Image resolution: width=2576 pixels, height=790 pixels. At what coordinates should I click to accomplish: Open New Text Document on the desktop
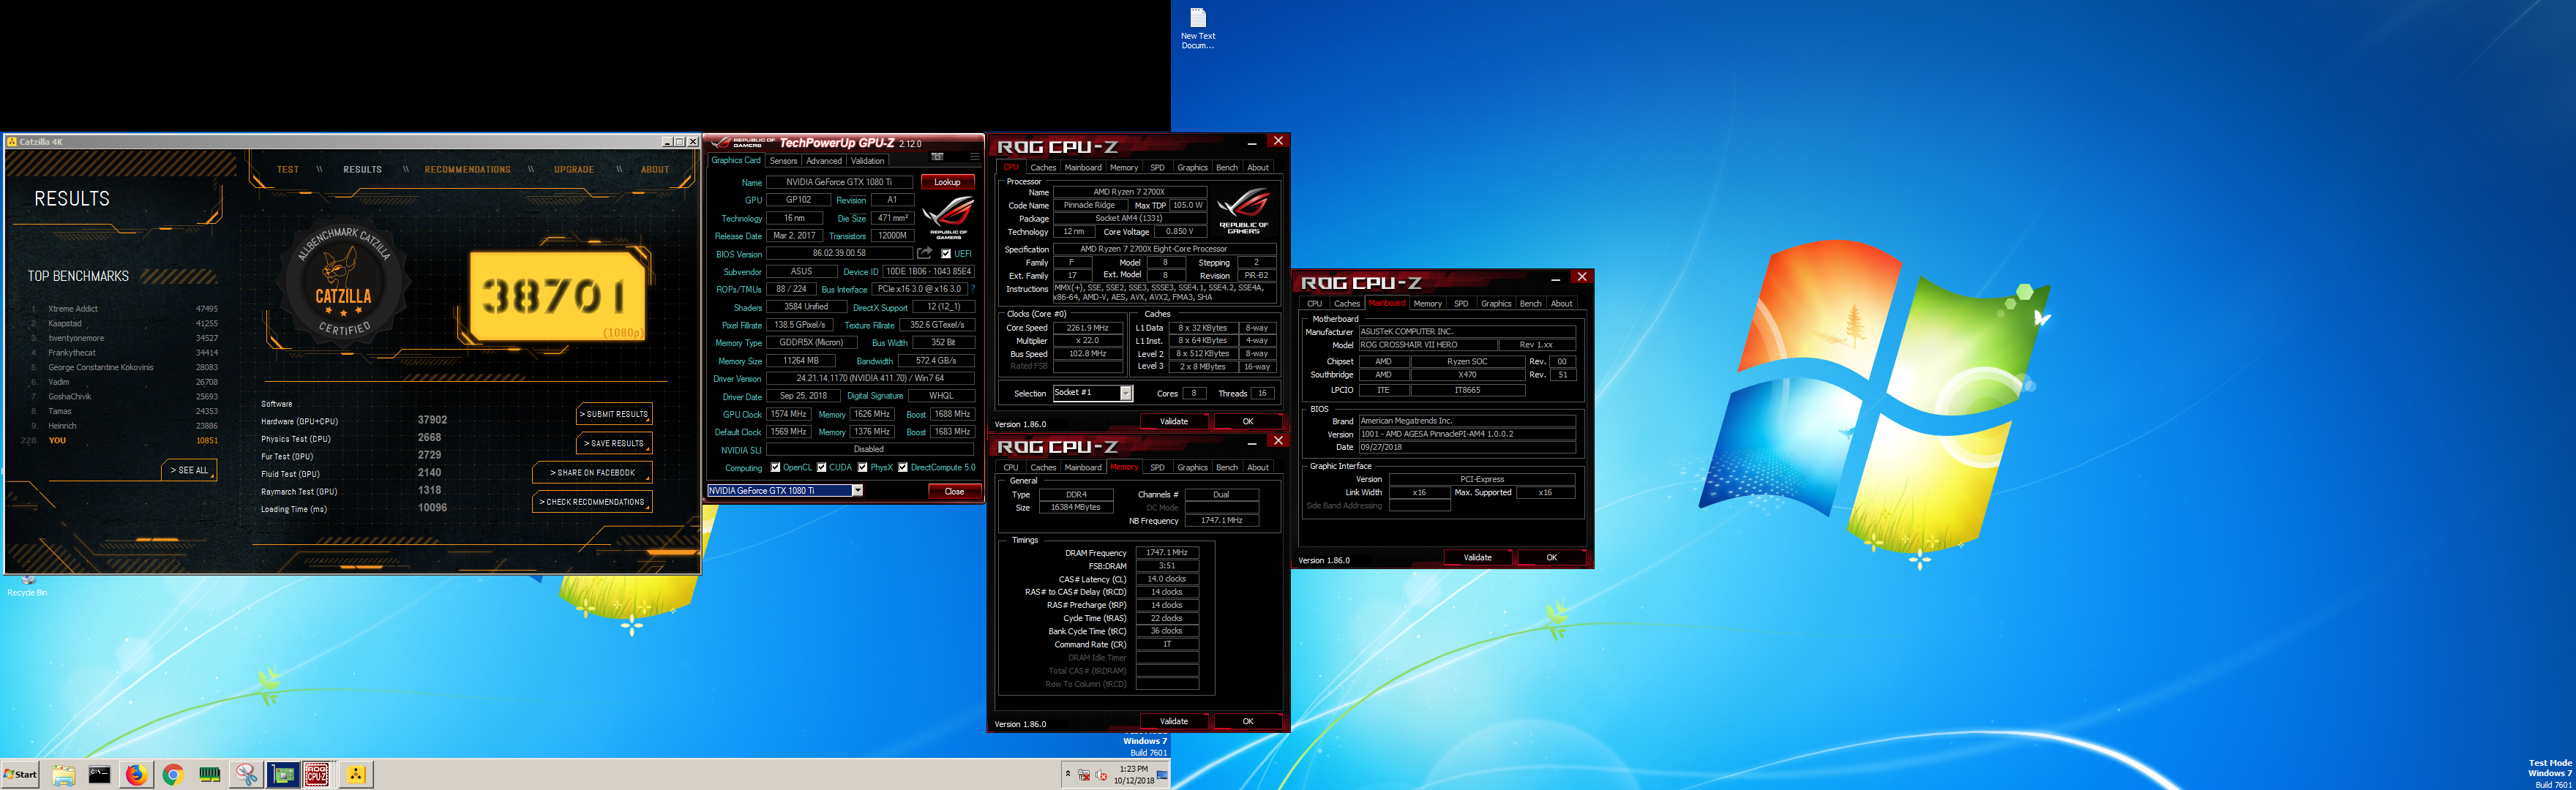click(1198, 28)
